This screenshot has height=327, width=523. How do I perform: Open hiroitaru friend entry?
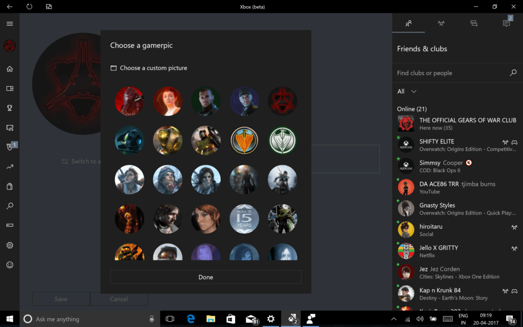(457, 230)
